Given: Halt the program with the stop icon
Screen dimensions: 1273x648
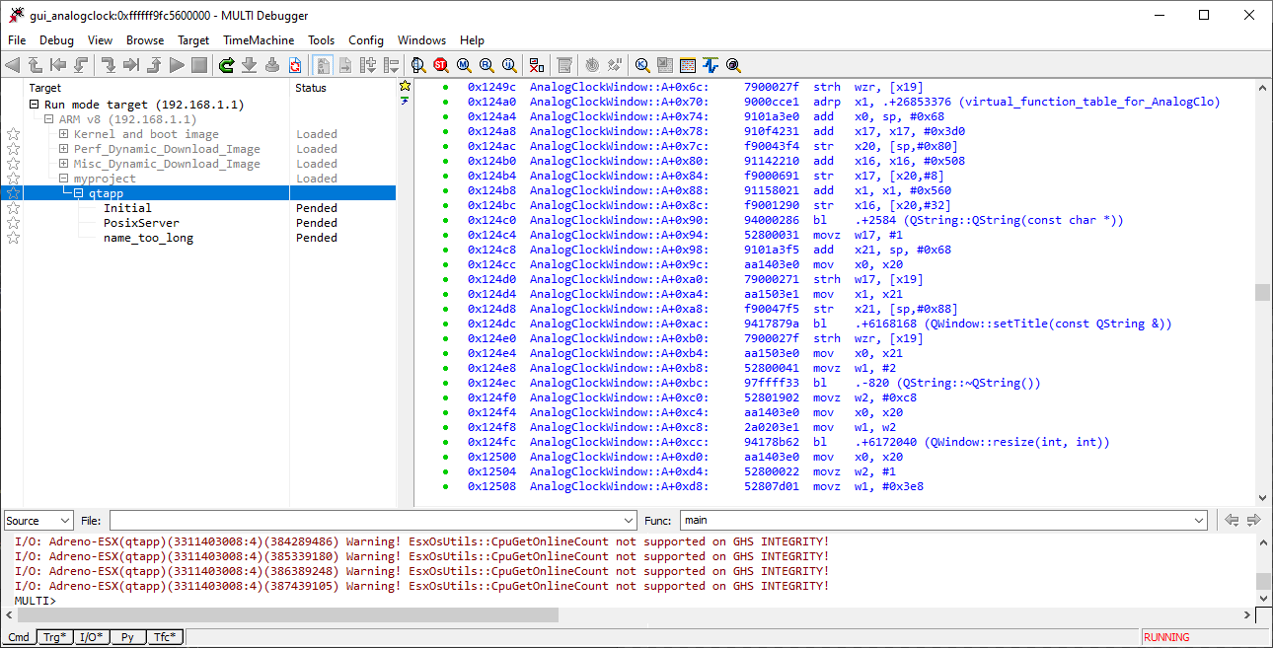Looking at the screenshot, I should pos(197,65).
